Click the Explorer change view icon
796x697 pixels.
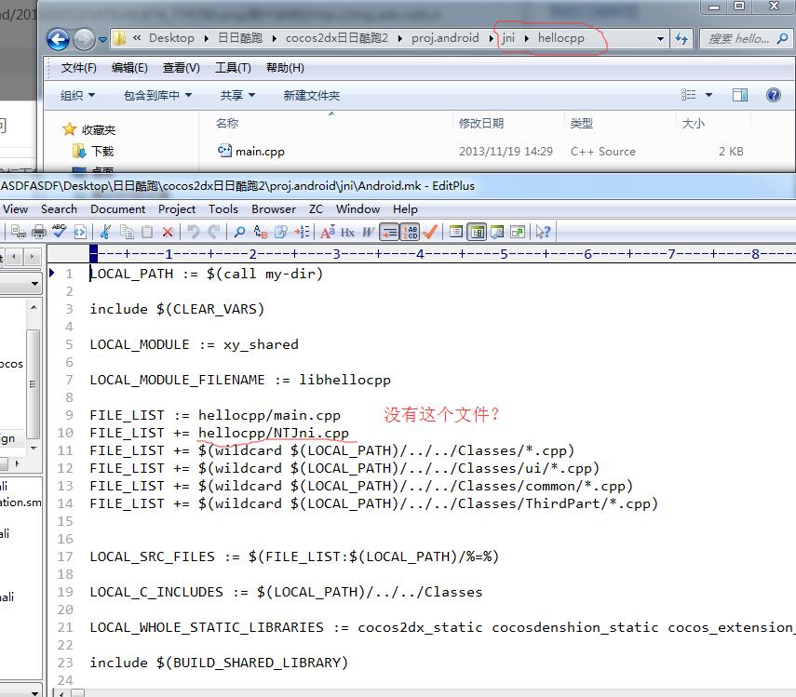pos(688,95)
